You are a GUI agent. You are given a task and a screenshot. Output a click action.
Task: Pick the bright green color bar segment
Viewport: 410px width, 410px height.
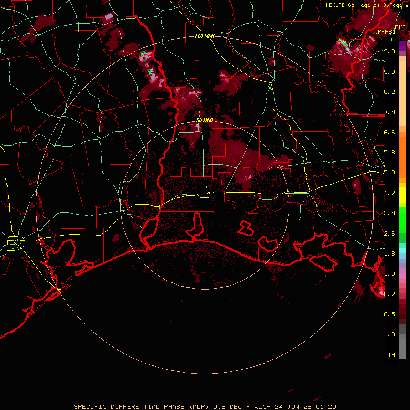pos(402,220)
